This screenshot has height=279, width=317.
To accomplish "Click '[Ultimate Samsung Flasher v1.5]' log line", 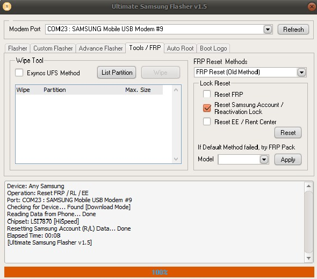I will 49,242.
